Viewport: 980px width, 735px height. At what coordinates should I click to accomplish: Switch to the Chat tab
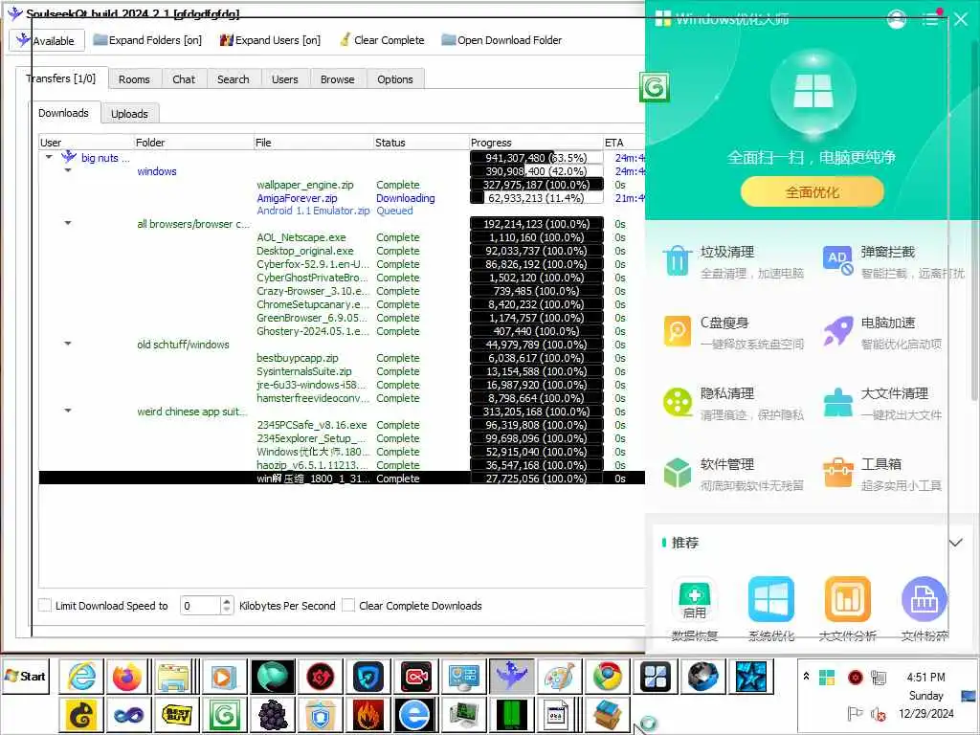[x=184, y=79]
